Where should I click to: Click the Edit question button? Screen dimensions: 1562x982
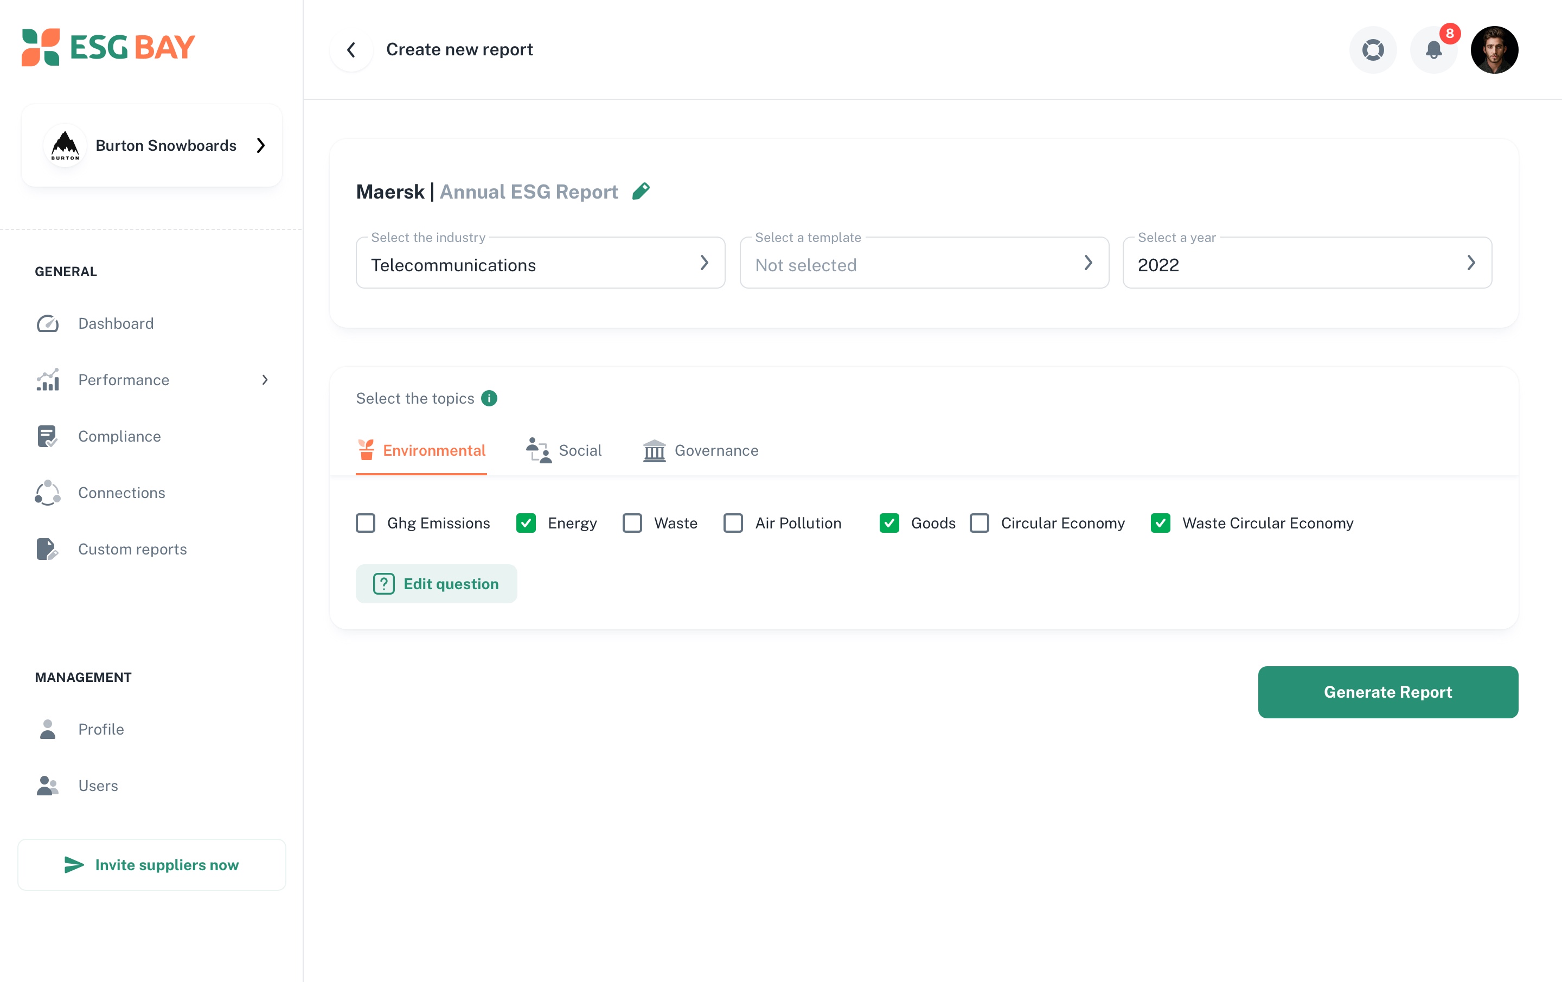coord(436,583)
